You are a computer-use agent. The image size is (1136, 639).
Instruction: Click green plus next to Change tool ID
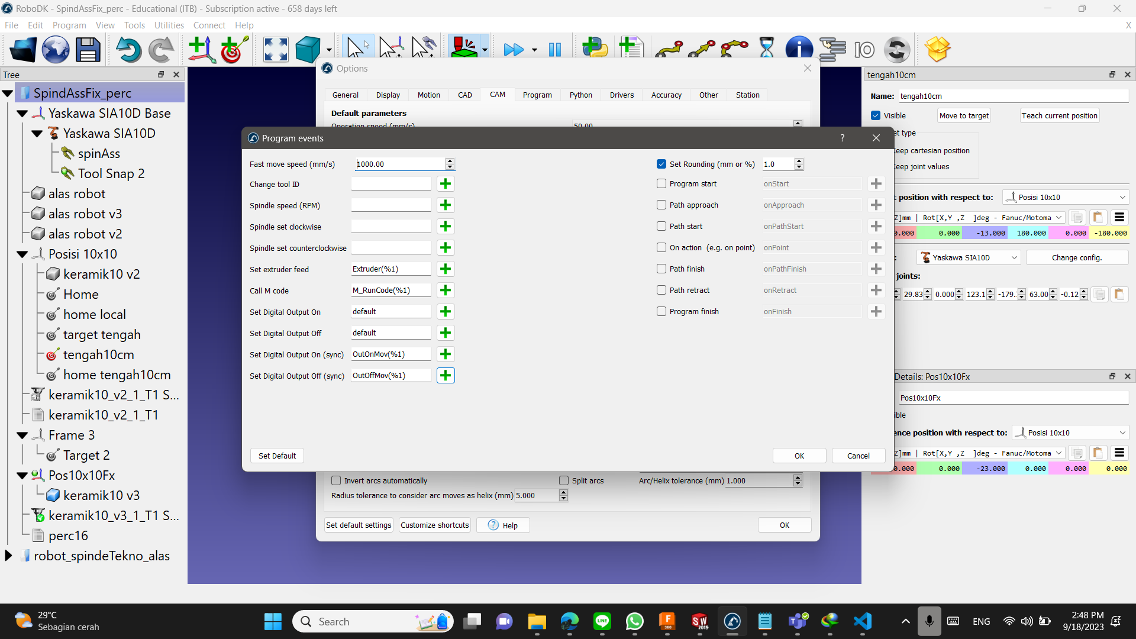click(446, 184)
